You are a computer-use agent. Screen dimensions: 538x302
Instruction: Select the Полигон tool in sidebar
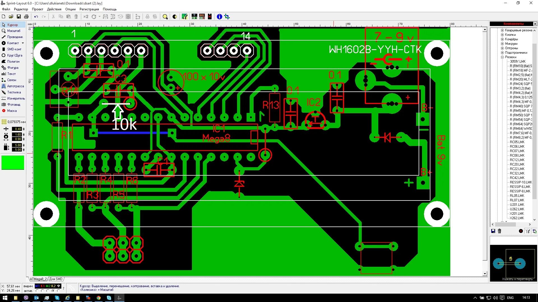13,62
